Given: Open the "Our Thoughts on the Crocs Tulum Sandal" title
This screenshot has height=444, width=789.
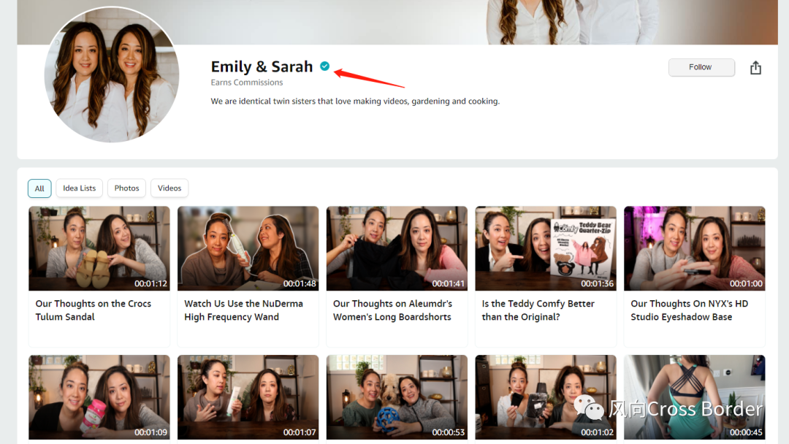Looking at the screenshot, I should coord(93,310).
